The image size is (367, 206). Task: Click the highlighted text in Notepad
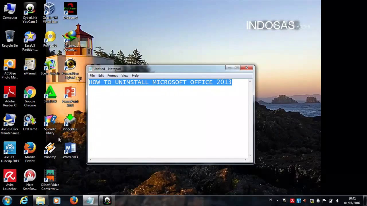(160, 82)
